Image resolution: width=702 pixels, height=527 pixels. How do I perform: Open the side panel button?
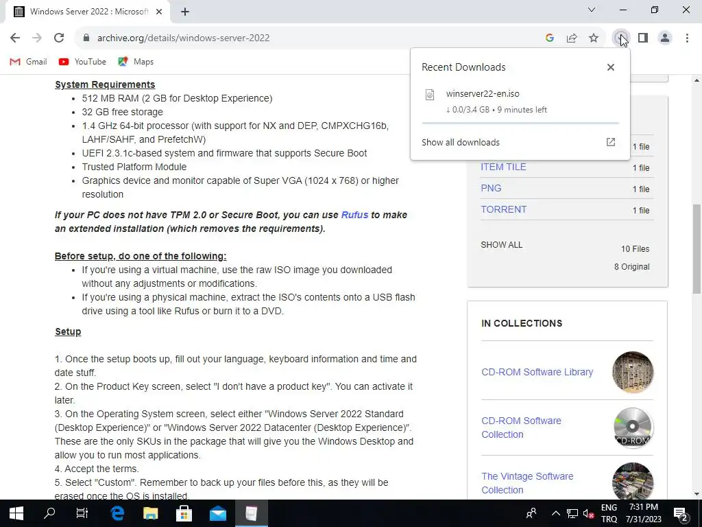pos(643,38)
